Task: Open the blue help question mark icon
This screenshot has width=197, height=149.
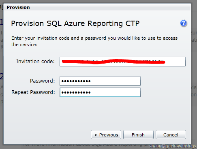Action: click(183, 23)
